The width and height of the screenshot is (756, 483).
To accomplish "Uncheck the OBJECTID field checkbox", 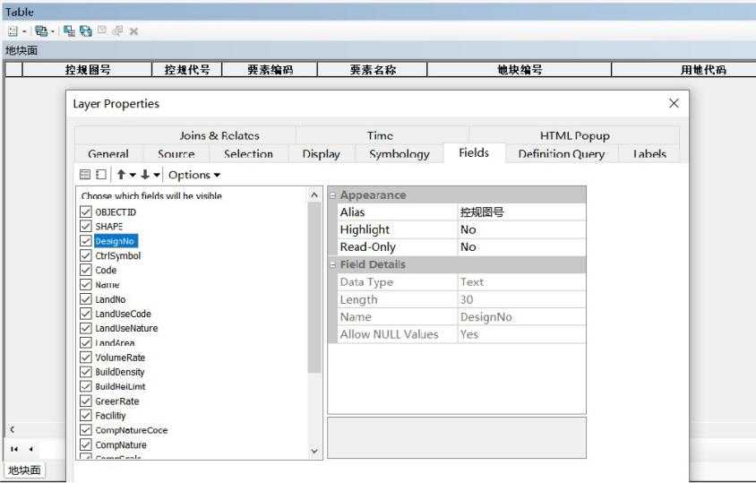I will tap(86, 211).
